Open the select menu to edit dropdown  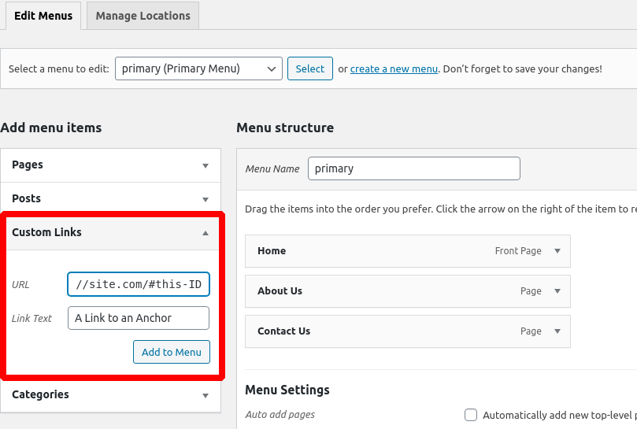(x=198, y=68)
